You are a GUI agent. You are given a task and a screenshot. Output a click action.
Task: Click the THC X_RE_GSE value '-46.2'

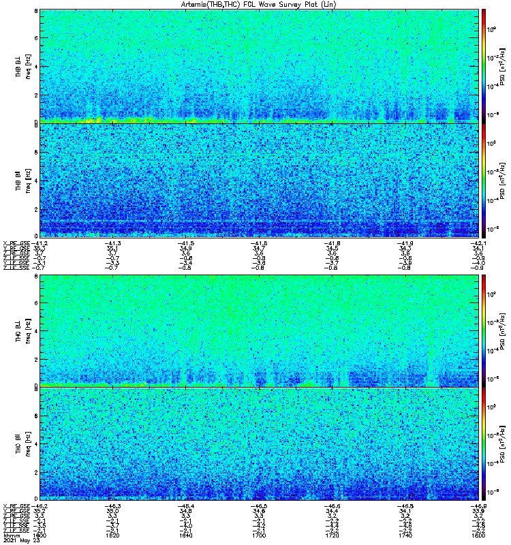(40, 506)
